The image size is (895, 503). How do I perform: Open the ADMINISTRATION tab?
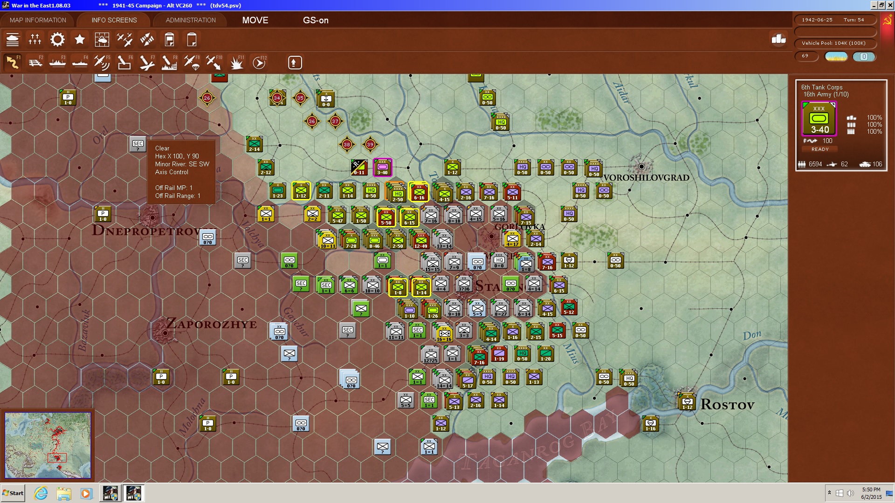click(x=191, y=20)
